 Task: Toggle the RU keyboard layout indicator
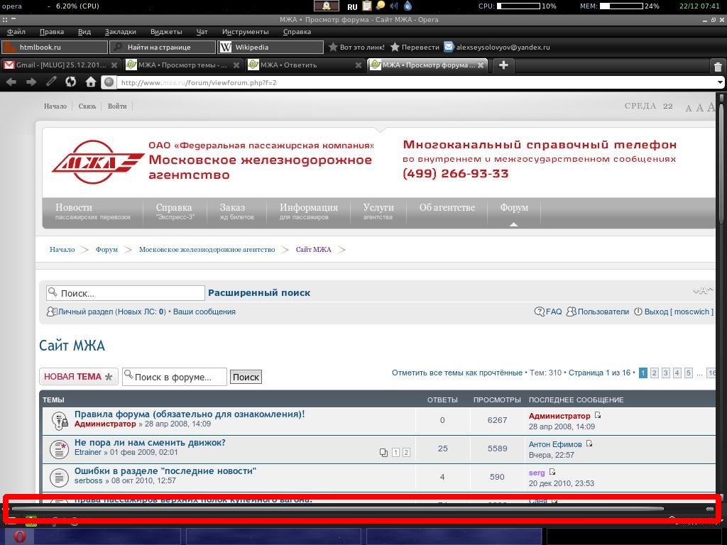point(352,6)
